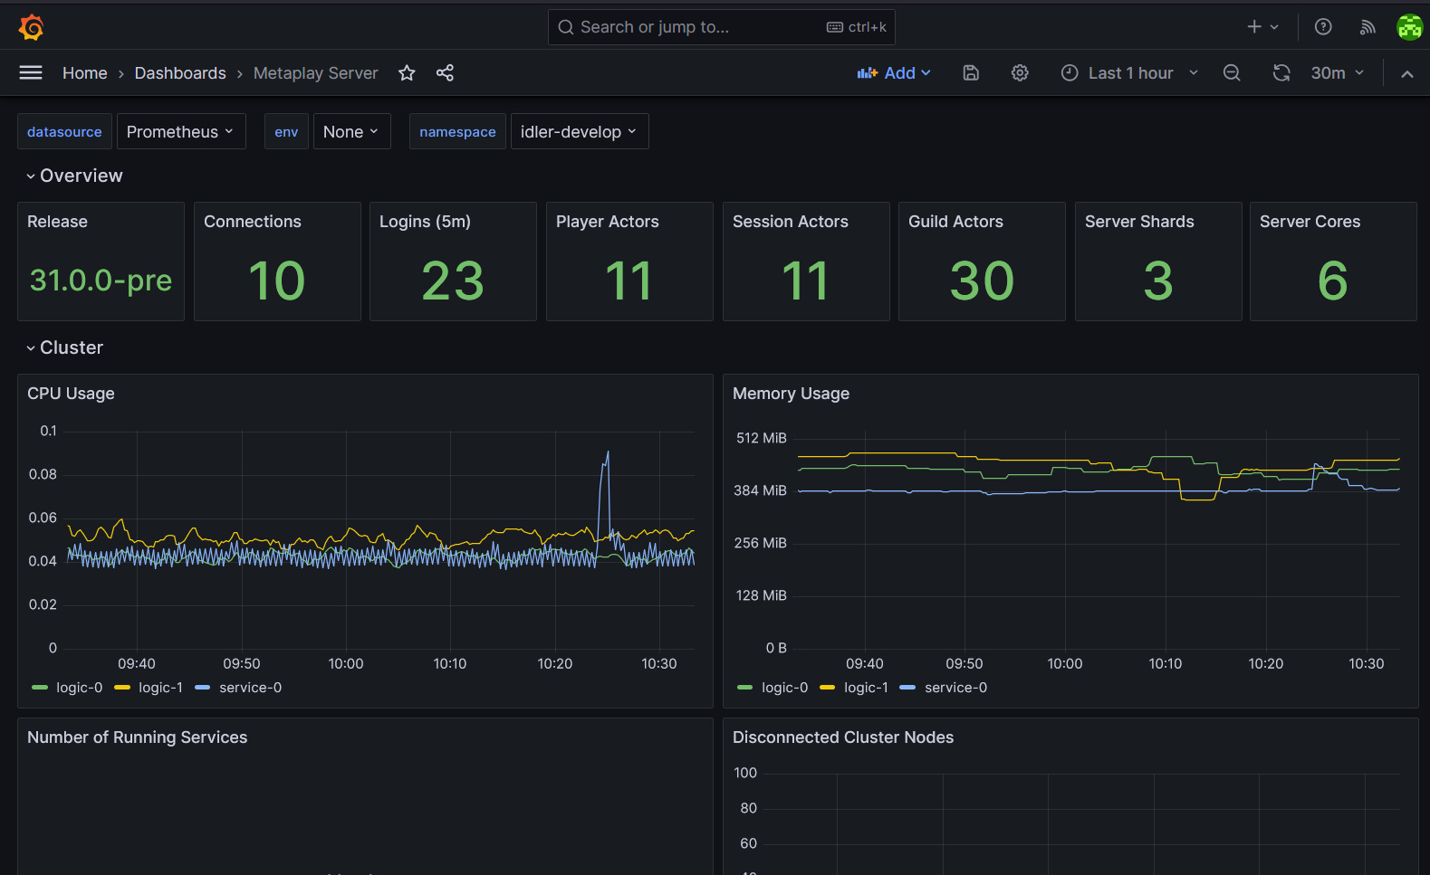Save the dashboard with disk icon

[x=971, y=73]
